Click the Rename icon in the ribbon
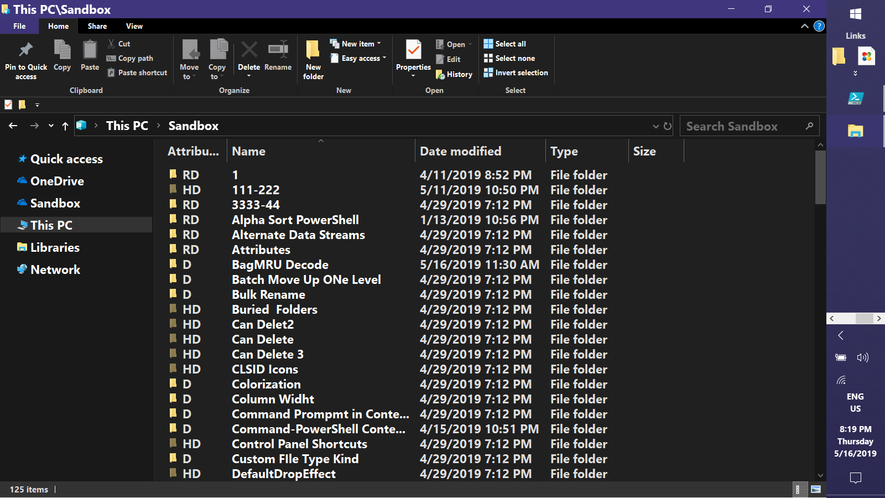This screenshot has width=885, height=498. 278,50
